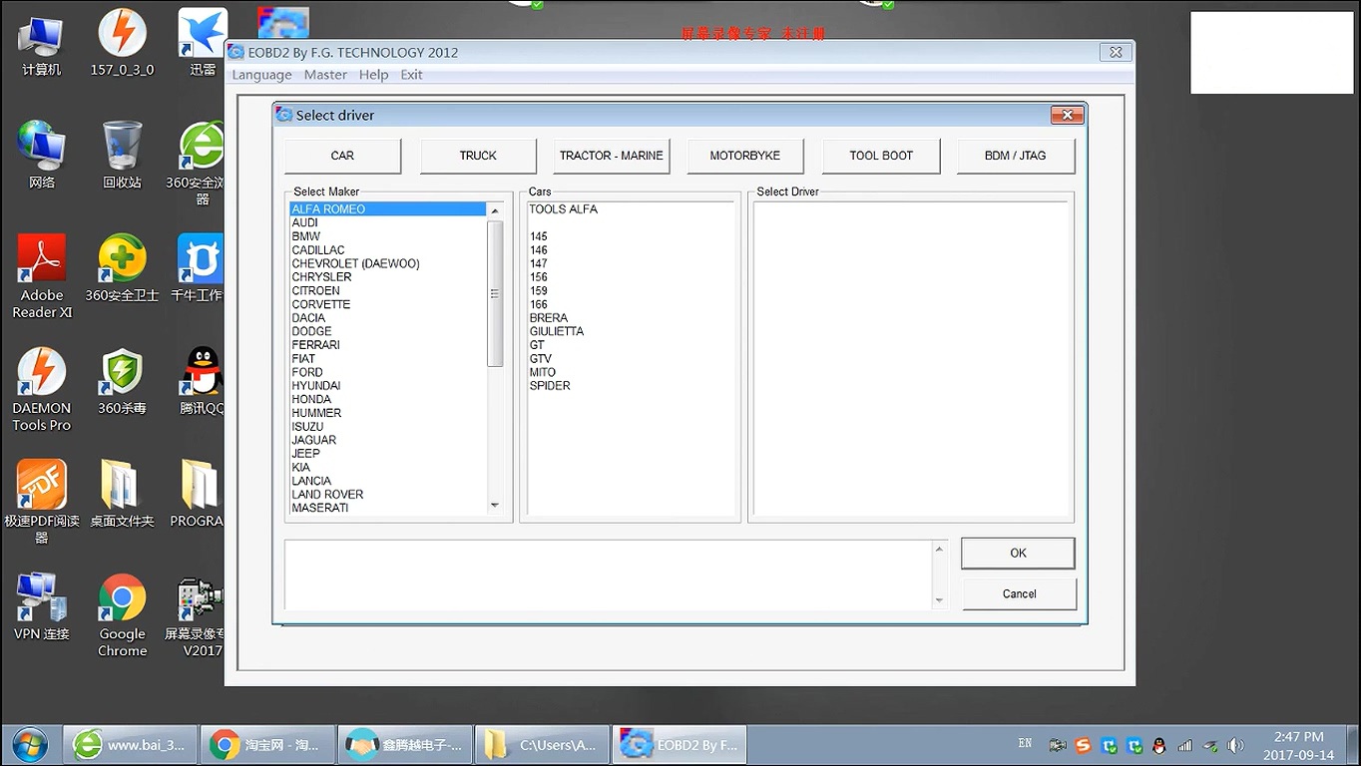1361x766 pixels.
Task: Select CHEVROLET (DAEWOO) in the maker list
Action: point(388,263)
